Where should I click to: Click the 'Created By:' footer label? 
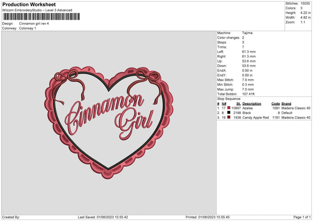click(x=11, y=217)
